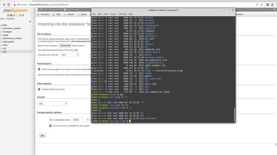Click the phpMyAdmin logo
This screenshot has height=155, width=277.
pyautogui.click(x=16, y=10)
